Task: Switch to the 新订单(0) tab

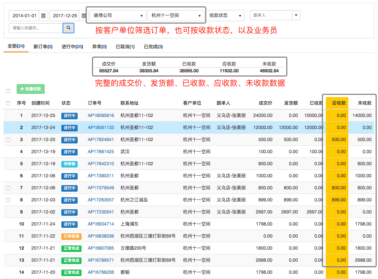Action: 43,47
